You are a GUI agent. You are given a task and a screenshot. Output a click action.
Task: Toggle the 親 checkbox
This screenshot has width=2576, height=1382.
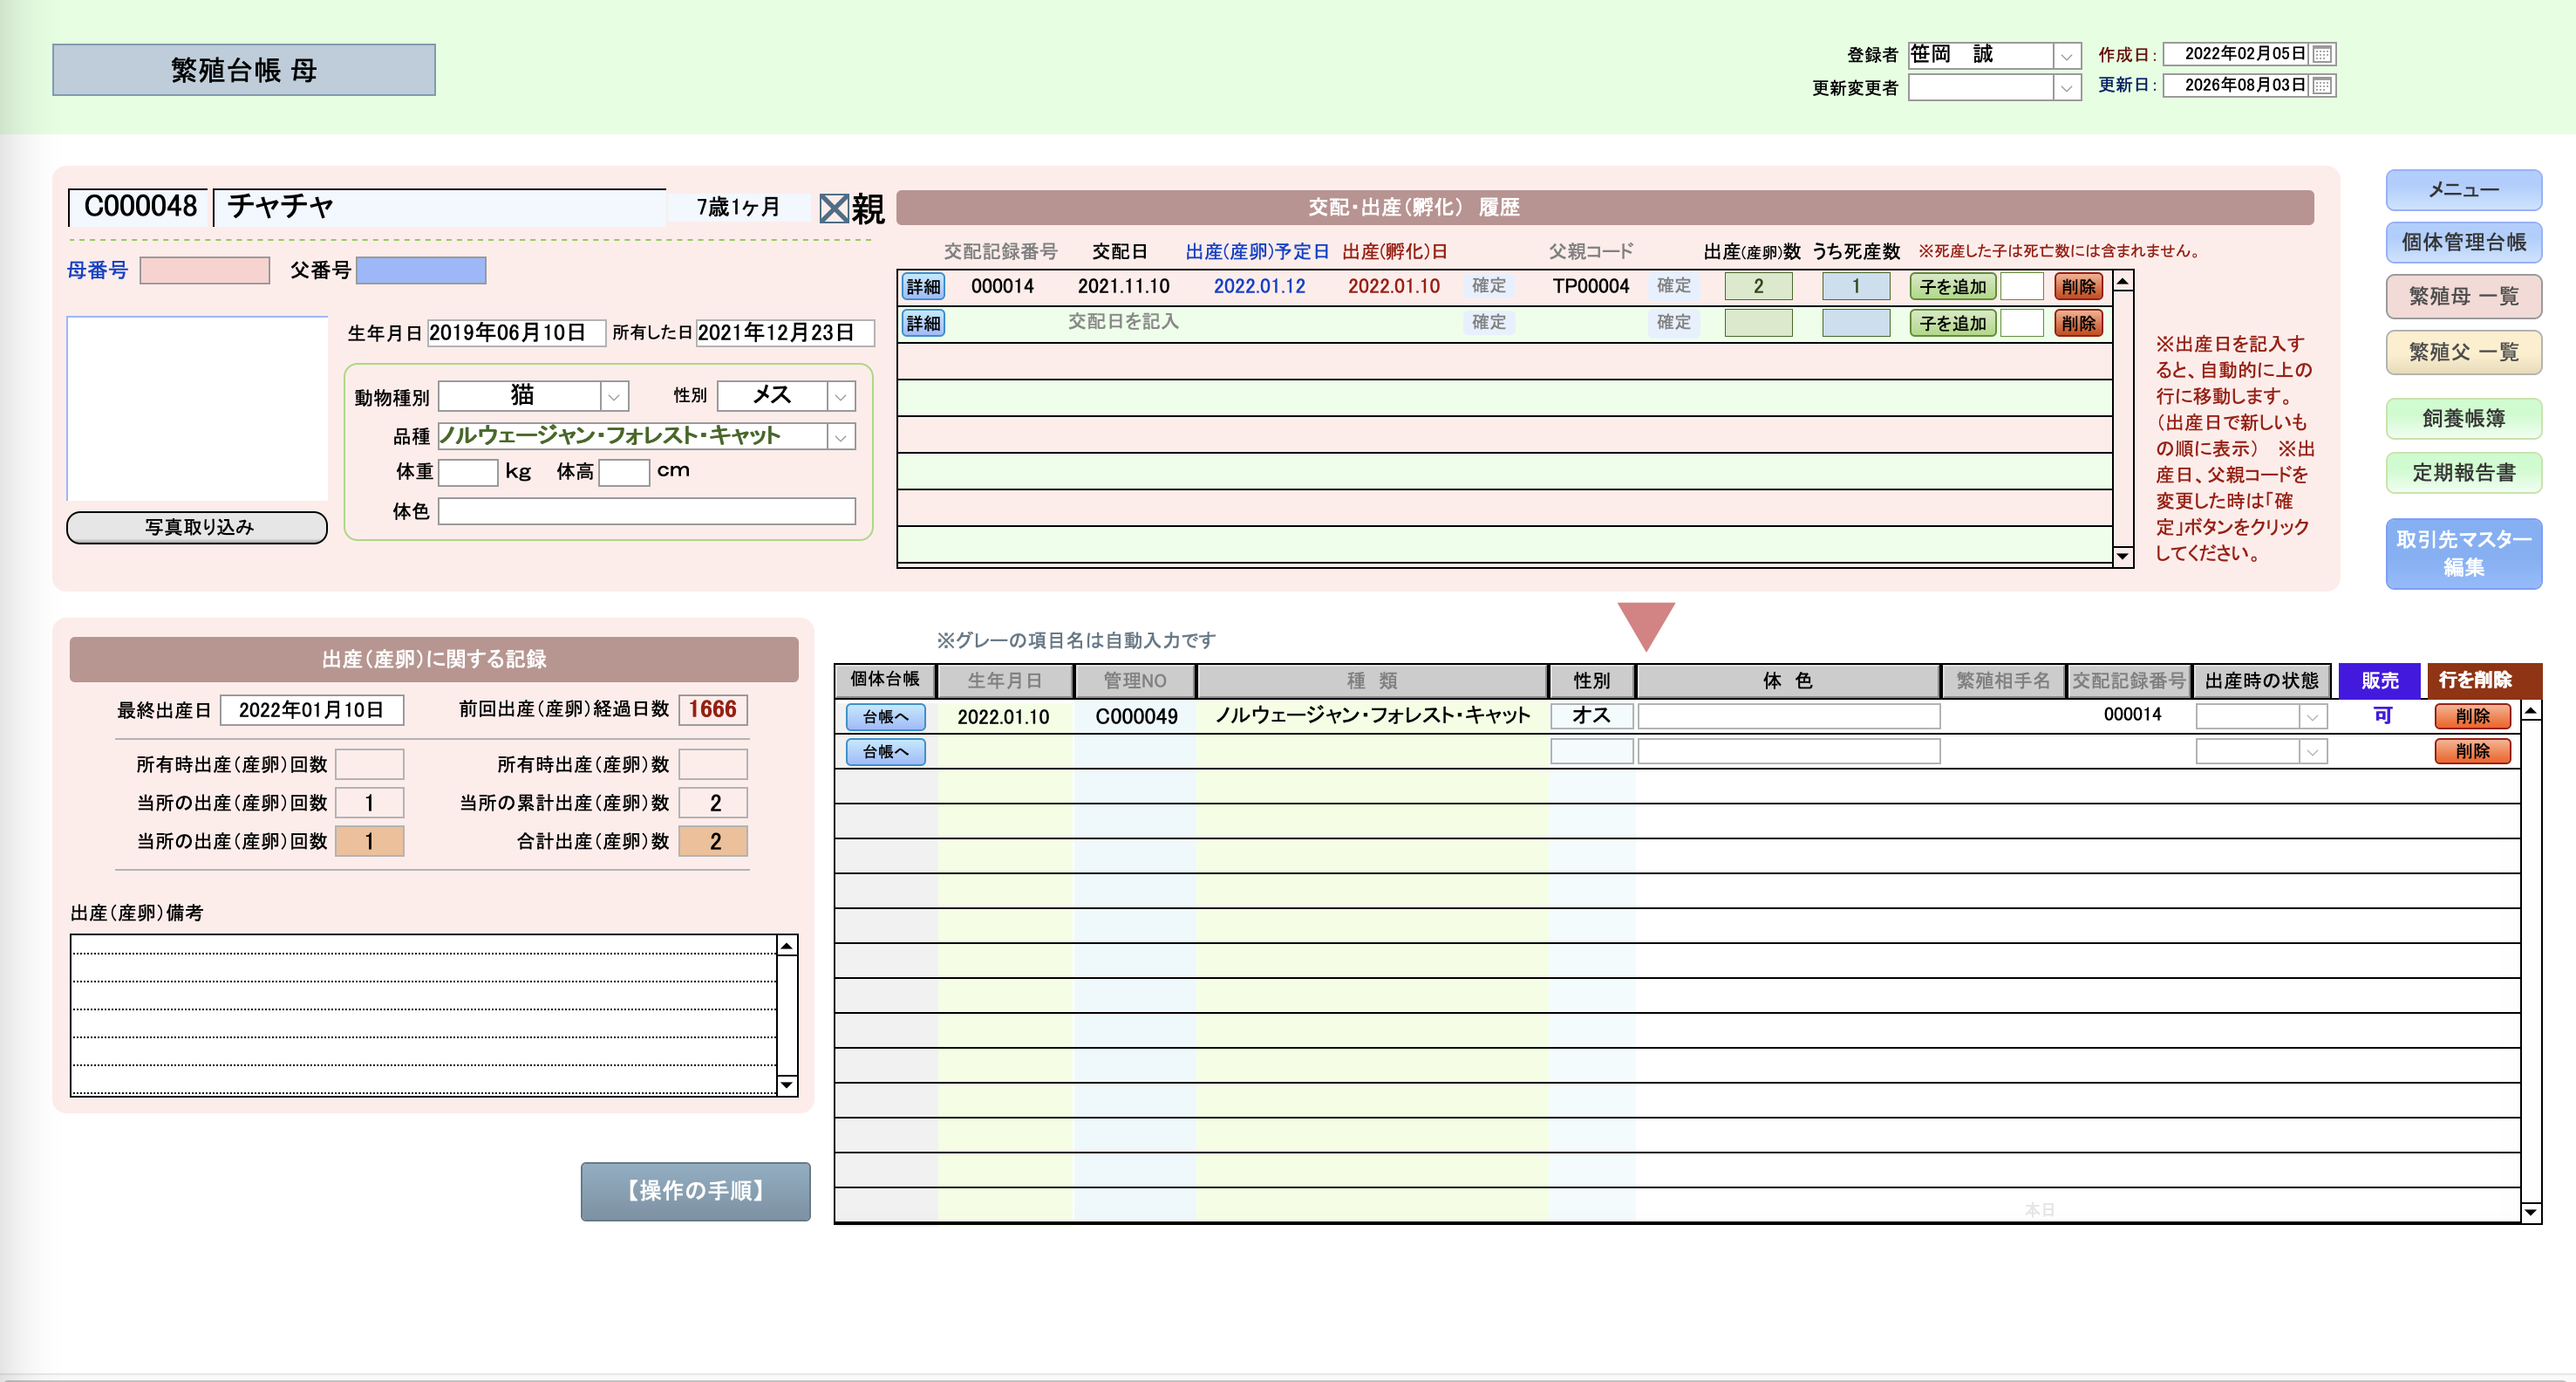pos(833,209)
